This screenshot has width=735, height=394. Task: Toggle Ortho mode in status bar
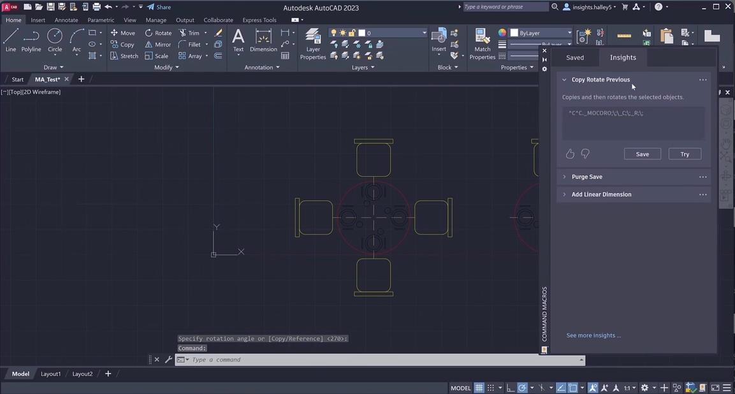point(511,388)
